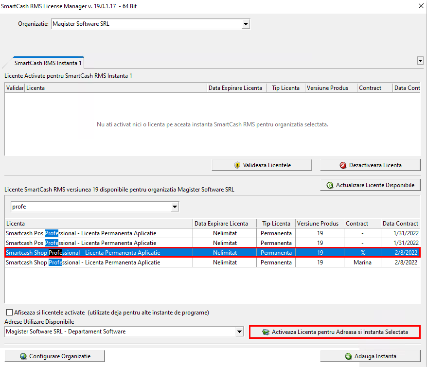Click the 2/8/2022 date in Marina row

406,262
